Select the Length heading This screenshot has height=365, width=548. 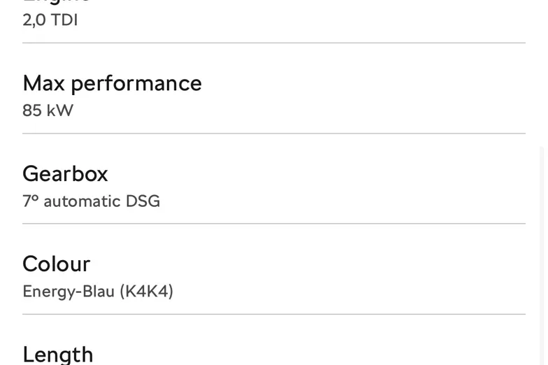[57, 354]
